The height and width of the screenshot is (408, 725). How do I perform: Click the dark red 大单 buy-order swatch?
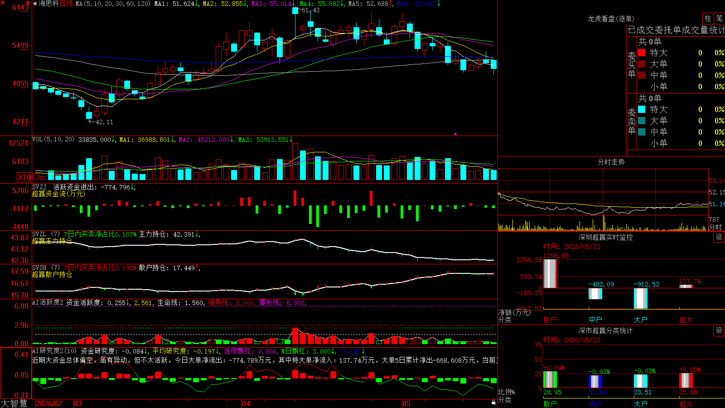pos(642,64)
